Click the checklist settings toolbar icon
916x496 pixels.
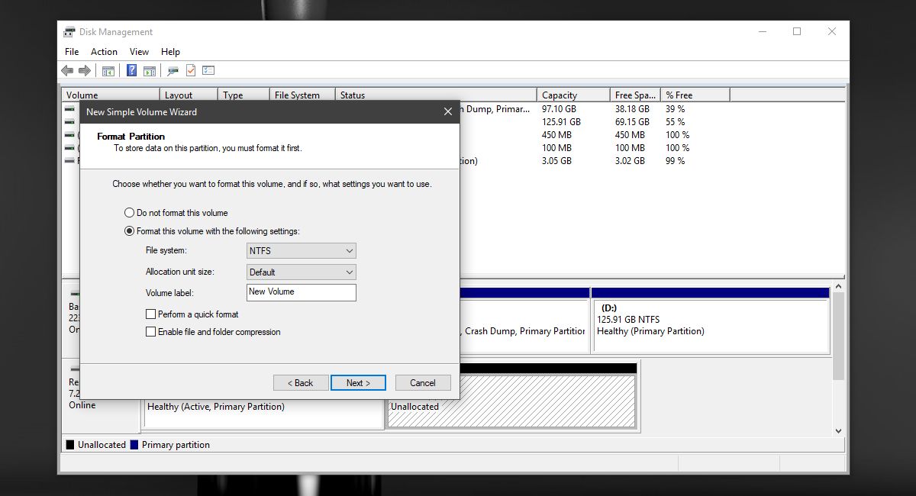(x=208, y=71)
